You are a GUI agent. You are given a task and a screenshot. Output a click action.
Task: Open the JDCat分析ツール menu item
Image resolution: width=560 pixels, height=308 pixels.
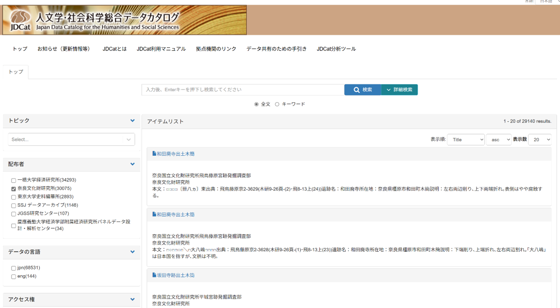pyautogui.click(x=336, y=49)
